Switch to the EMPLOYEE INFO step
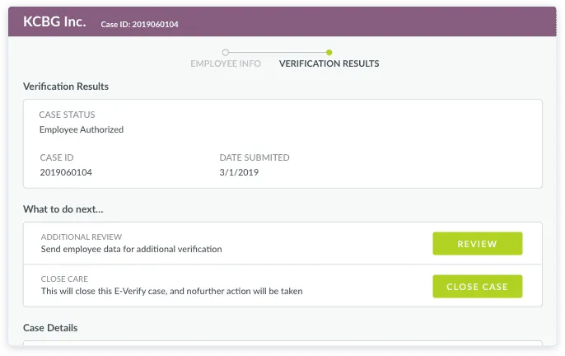 pyautogui.click(x=226, y=63)
